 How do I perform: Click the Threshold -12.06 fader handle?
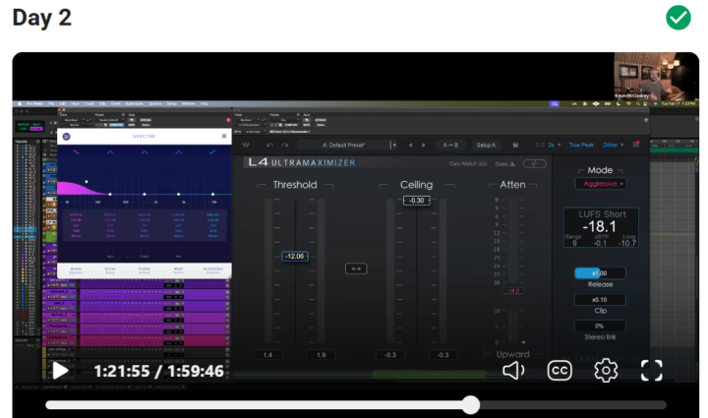(x=295, y=257)
